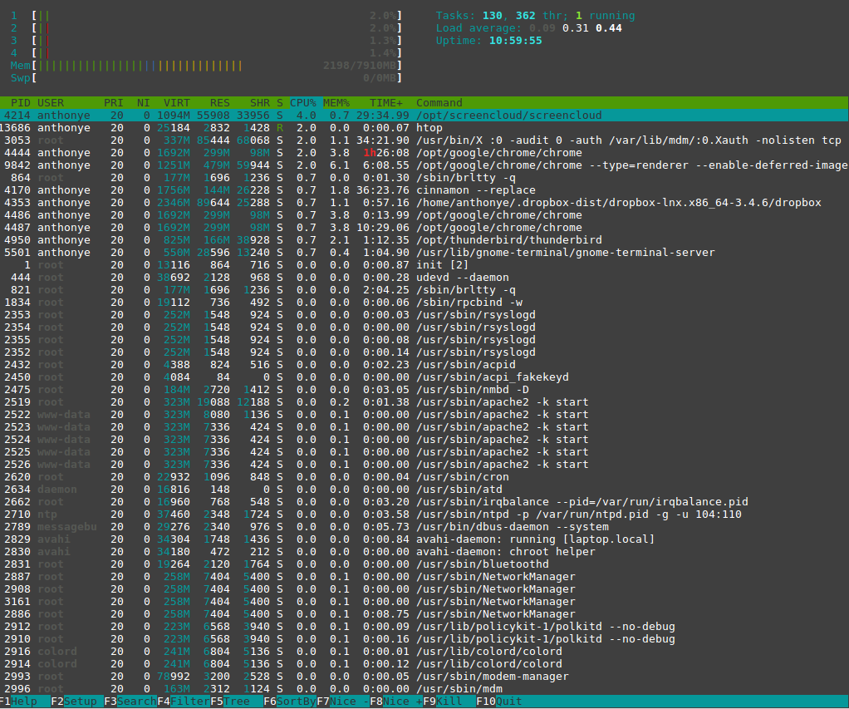
Task: Sort processes by TIME+ column header
Action: click(386, 103)
